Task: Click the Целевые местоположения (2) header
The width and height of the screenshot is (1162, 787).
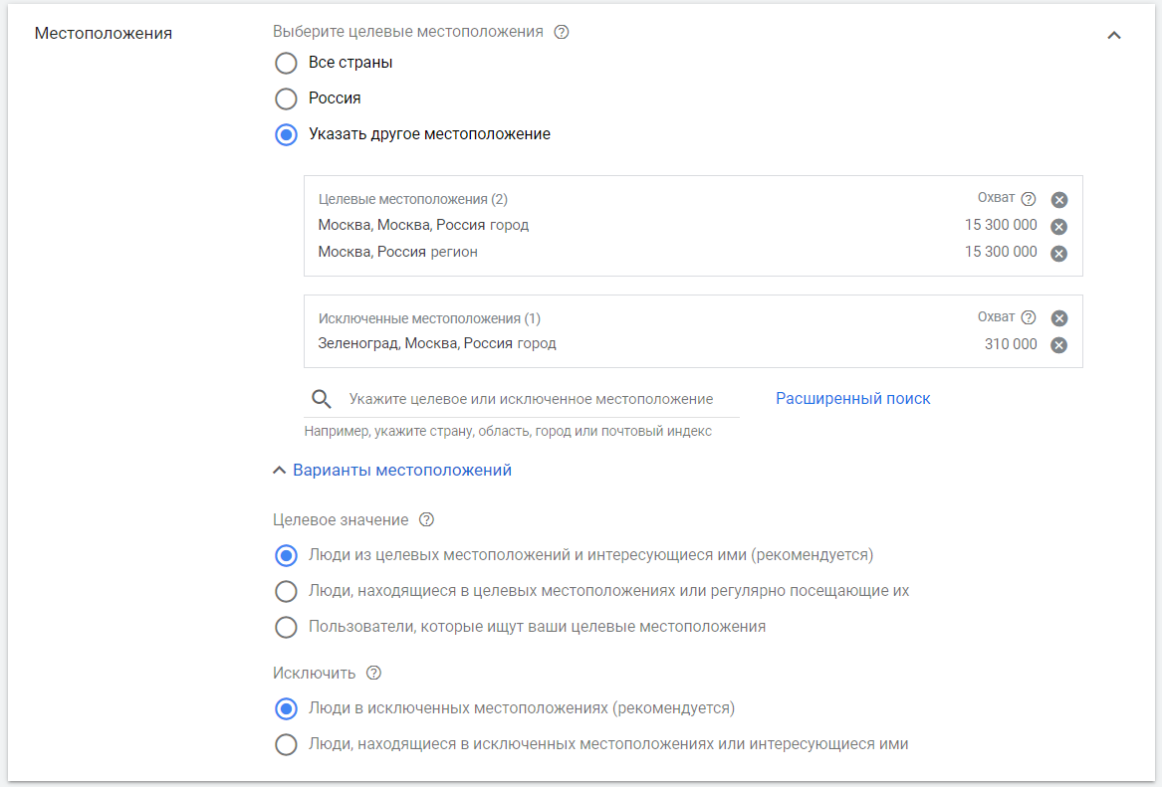Action: 413,199
